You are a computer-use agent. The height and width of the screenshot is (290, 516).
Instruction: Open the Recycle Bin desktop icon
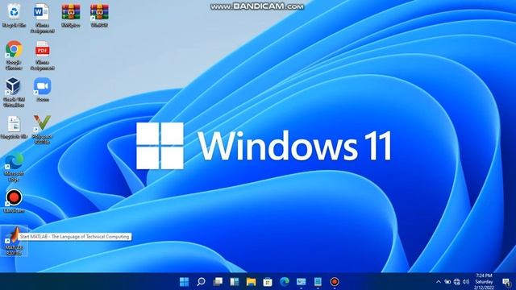(x=14, y=14)
